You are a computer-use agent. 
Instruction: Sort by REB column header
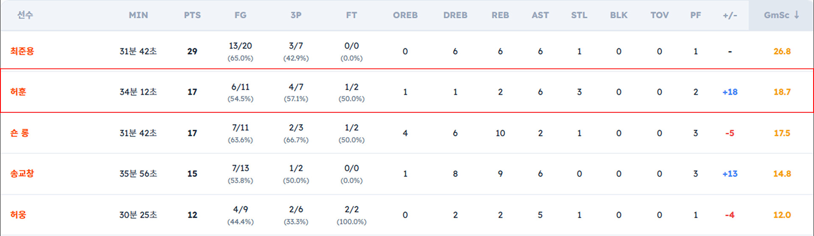coord(500,15)
